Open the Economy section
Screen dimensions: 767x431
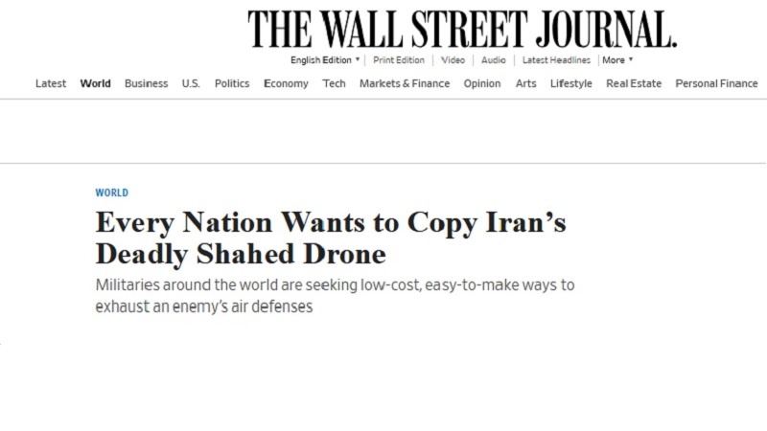point(286,83)
